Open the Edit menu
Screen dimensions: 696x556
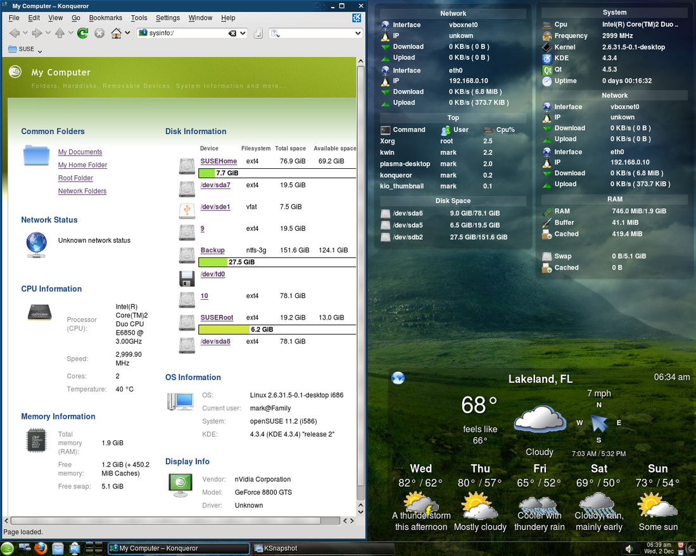point(34,18)
